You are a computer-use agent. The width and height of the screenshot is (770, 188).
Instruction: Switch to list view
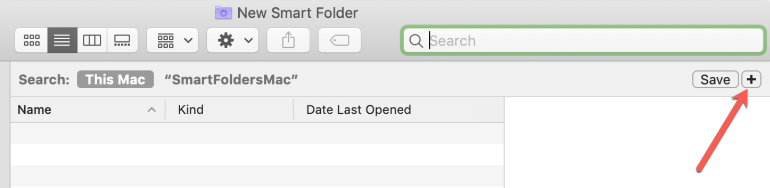point(62,41)
